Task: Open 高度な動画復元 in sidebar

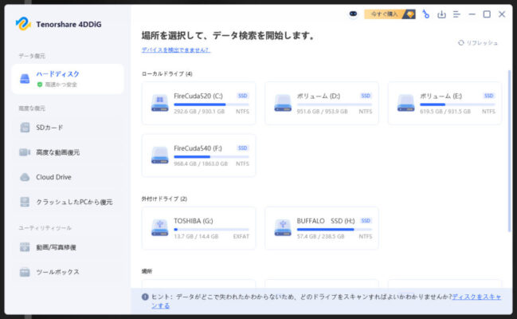Action: (x=57, y=152)
